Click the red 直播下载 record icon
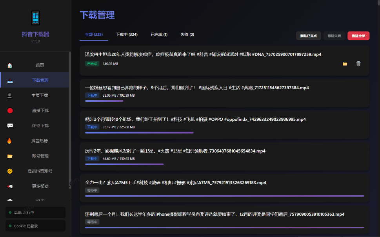This screenshot has height=237, width=380. pyautogui.click(x=10, y=110)
